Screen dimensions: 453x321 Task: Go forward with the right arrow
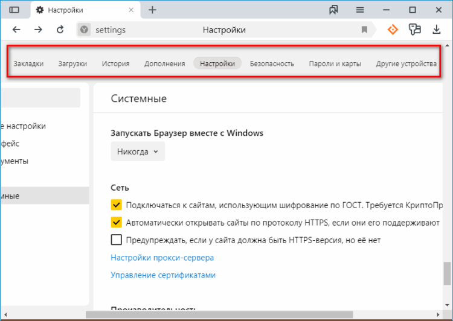(38, 30)
